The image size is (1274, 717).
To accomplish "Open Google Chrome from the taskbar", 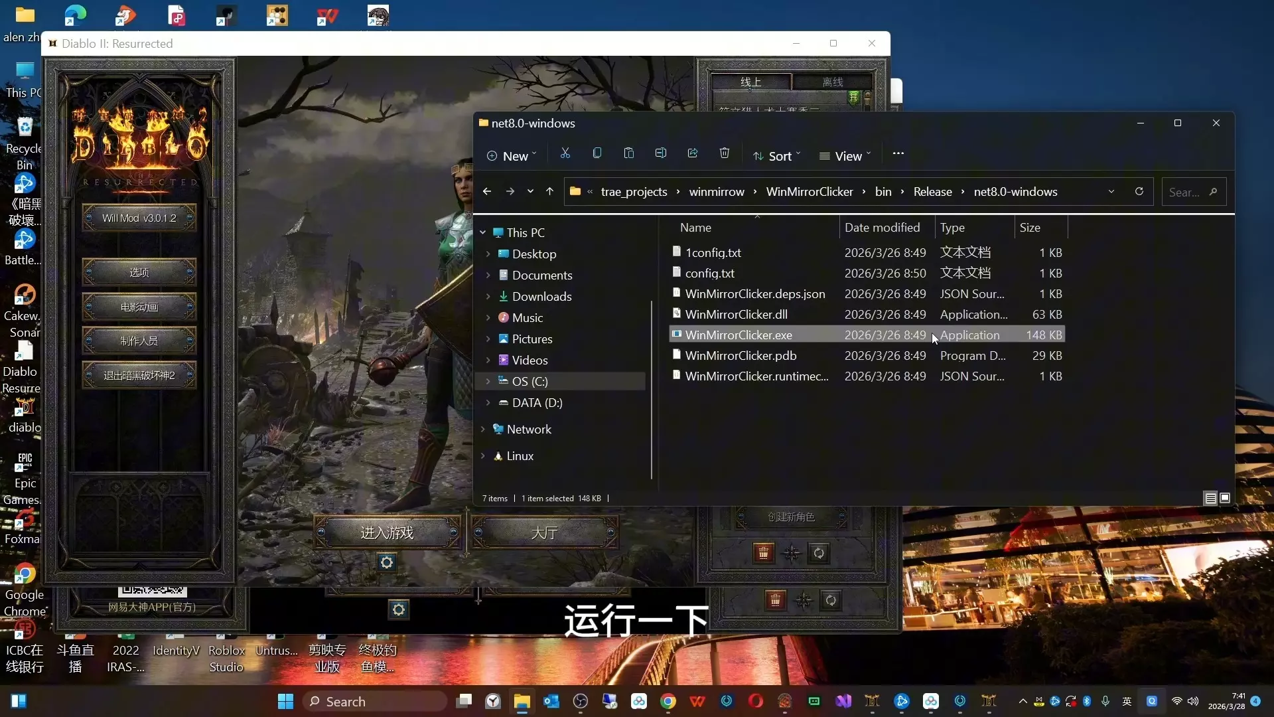I will pos(668,701).
